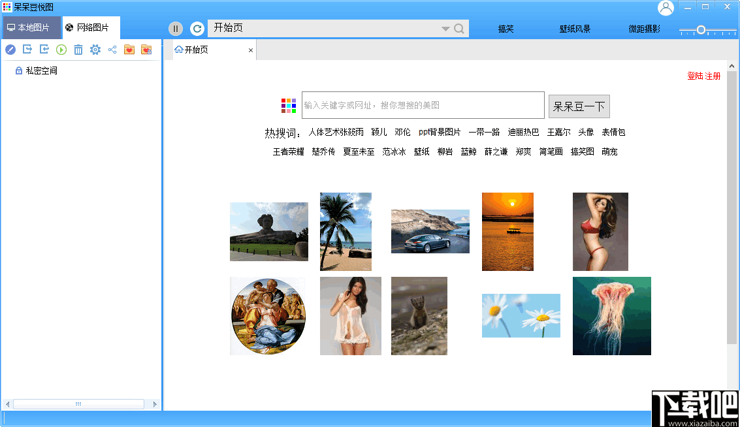This screenshot has width=740, height=427.
Task: Click the 开始页 address bar field
Action: [x=326, y=28]
